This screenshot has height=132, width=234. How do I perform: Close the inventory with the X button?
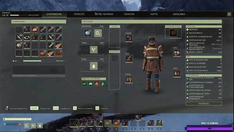tap(229, 14)
